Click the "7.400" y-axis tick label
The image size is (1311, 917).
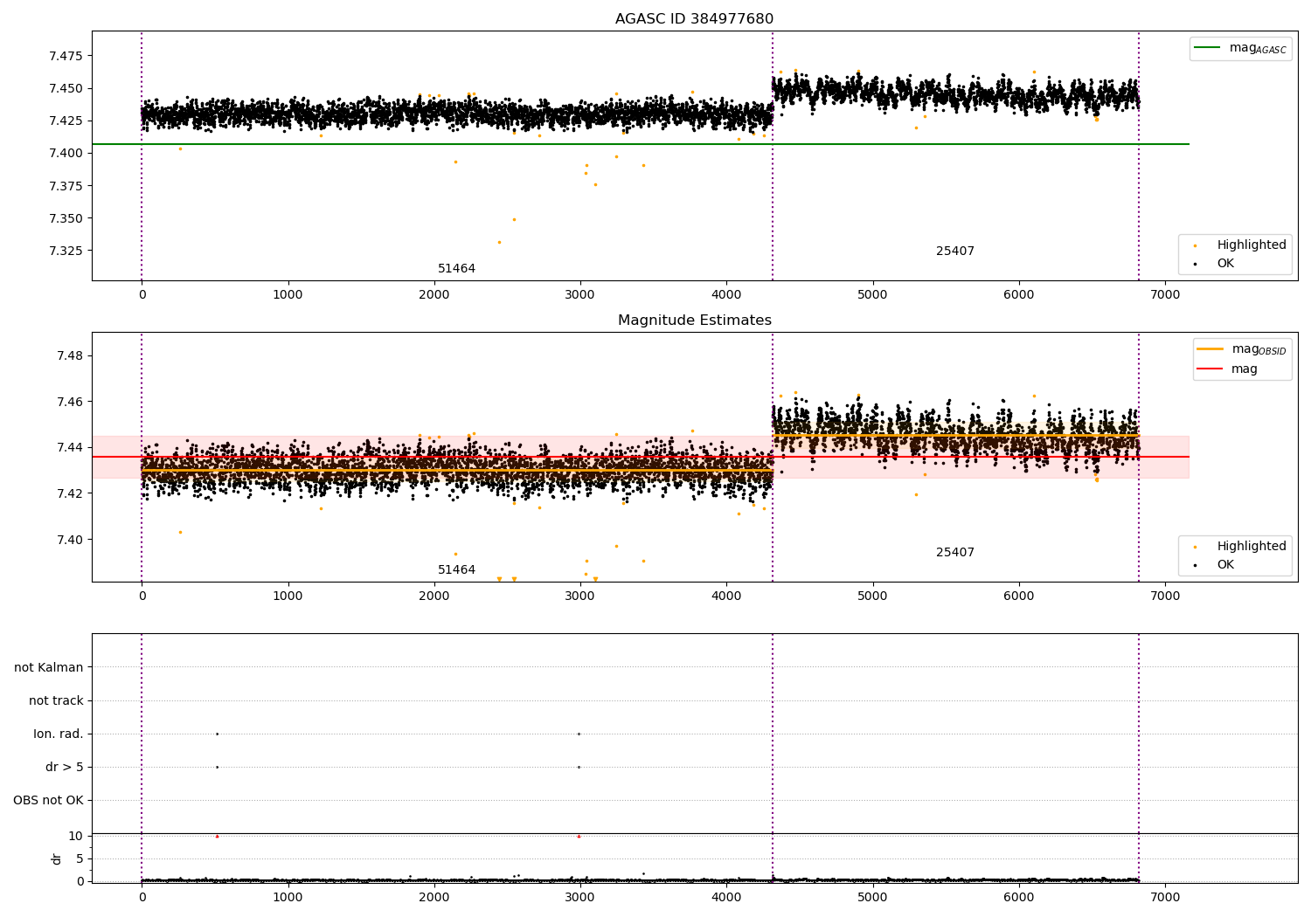click(x=66, y=154)
